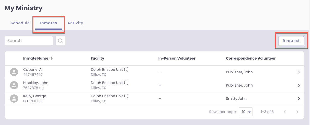Click the Request button
This screenshot has height=125, width=310.
(291, 41)
